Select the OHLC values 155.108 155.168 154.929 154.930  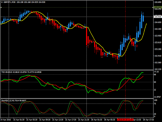click(x=31, y=2)
